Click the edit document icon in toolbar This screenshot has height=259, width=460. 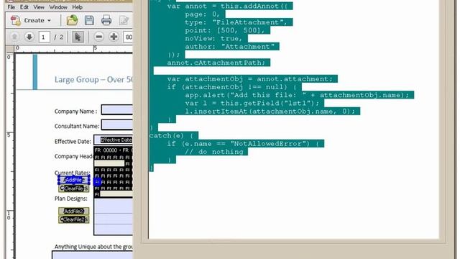coord(124,20)
